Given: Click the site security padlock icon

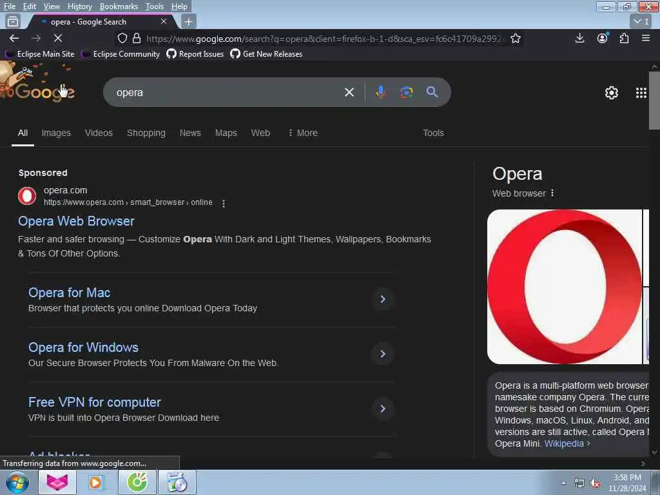Looking at the screenshot, I should tap(137, 38).
